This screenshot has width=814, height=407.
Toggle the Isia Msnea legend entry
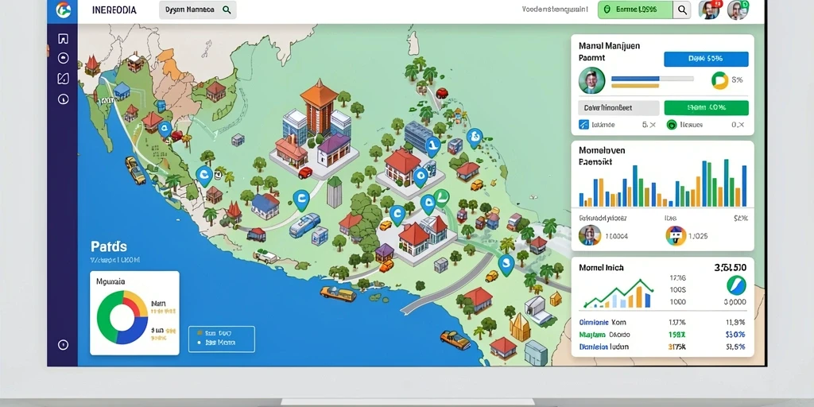(216, 343)
